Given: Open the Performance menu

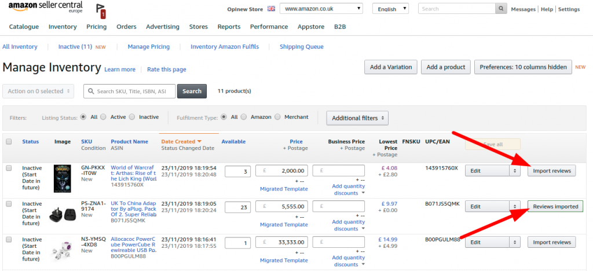Looking at the screenshot, I should (x=269, y=27).
